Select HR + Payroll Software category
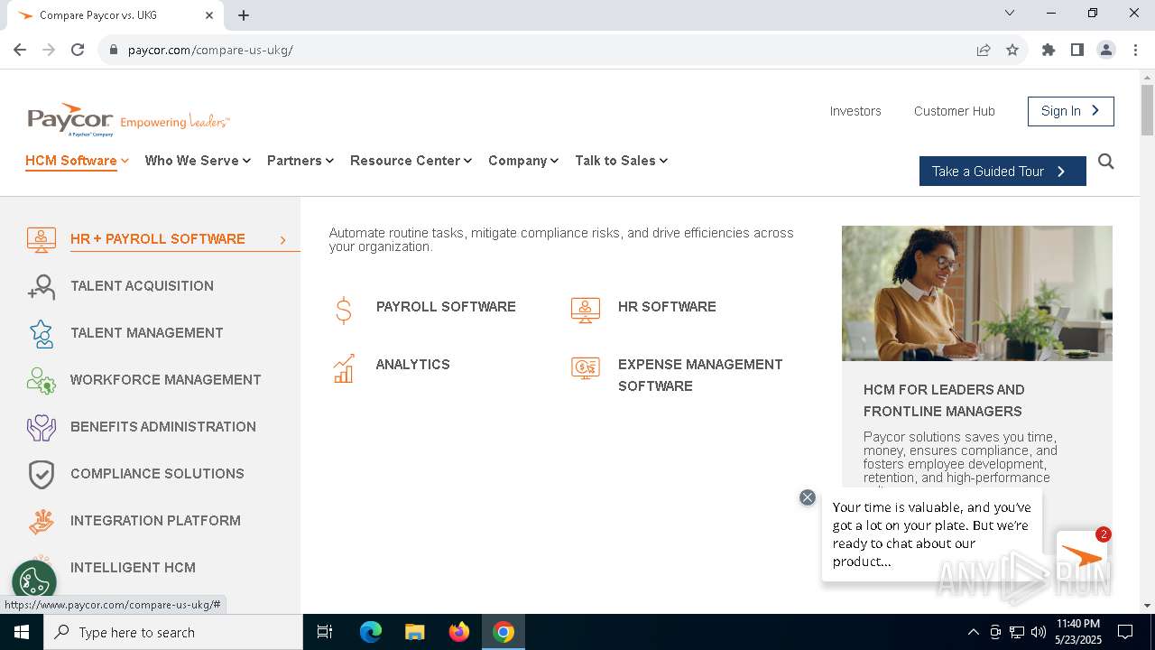This screenshot has height=650, width=1155. pyautogui.click(x=158, y=239)
